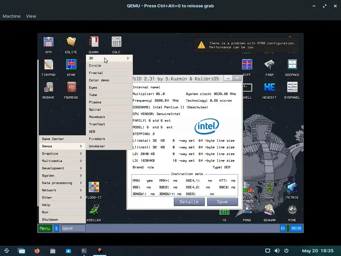
Task: Click the Details button in CPUID
Action: 189,202
